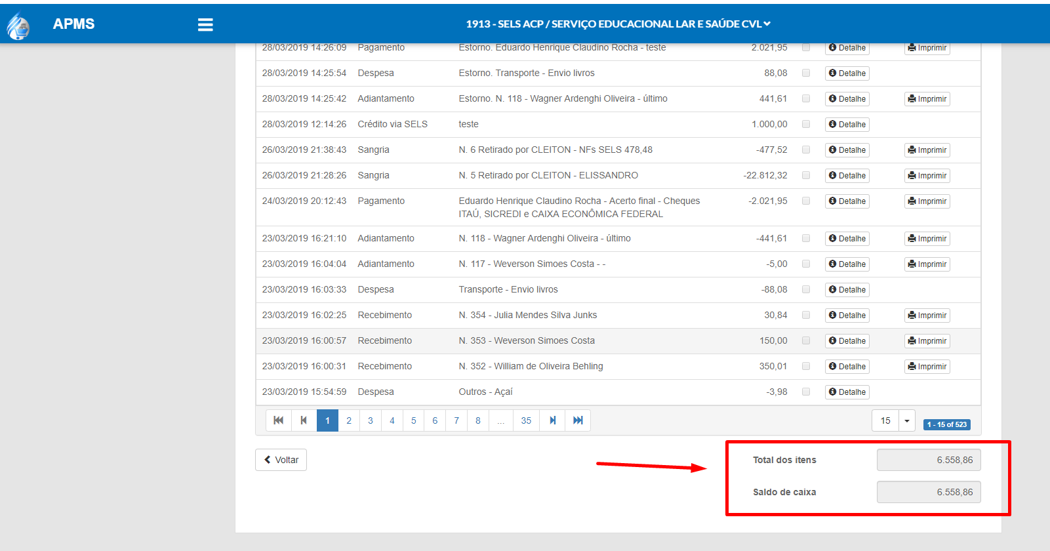Select page 4 in pagination
Viewport: 1050px width, 551px height.
pos(392,420)
